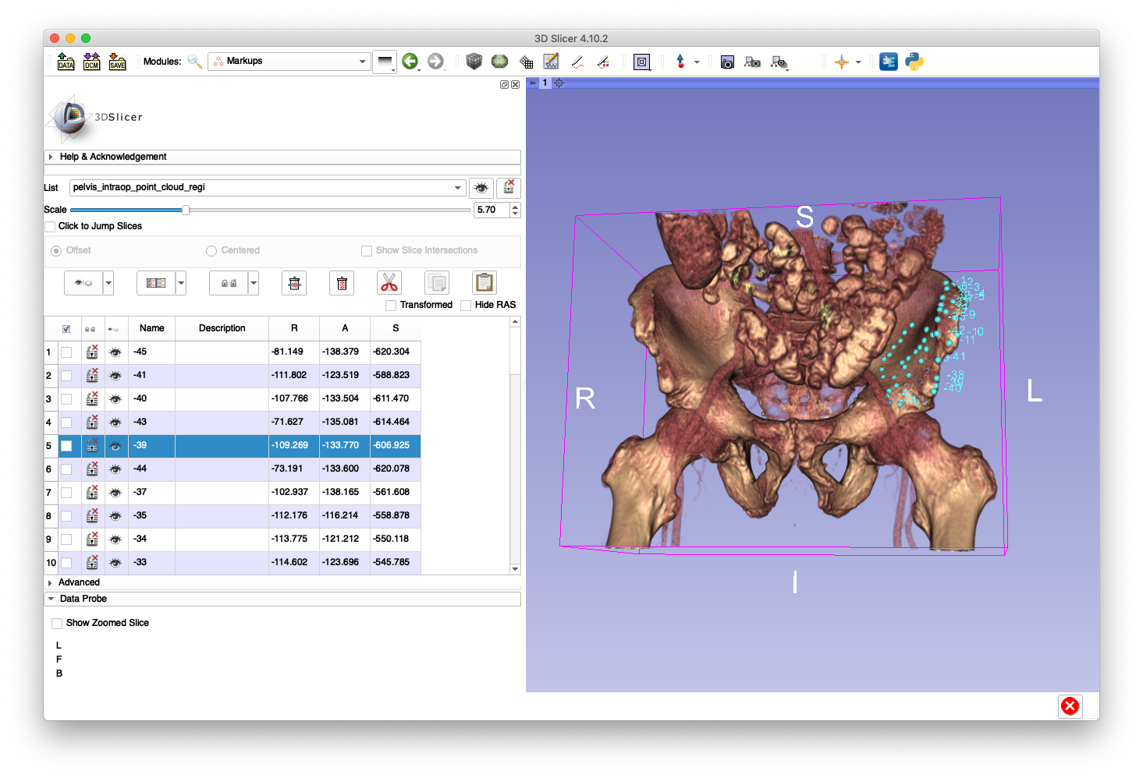This screenshot has width=1143, height=778.
Task: Select the Centered radio button
Action: pyautogui.click(x=211, y=250)
